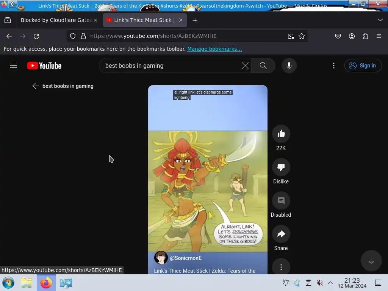Reload the current page

(x=36, y=36)
